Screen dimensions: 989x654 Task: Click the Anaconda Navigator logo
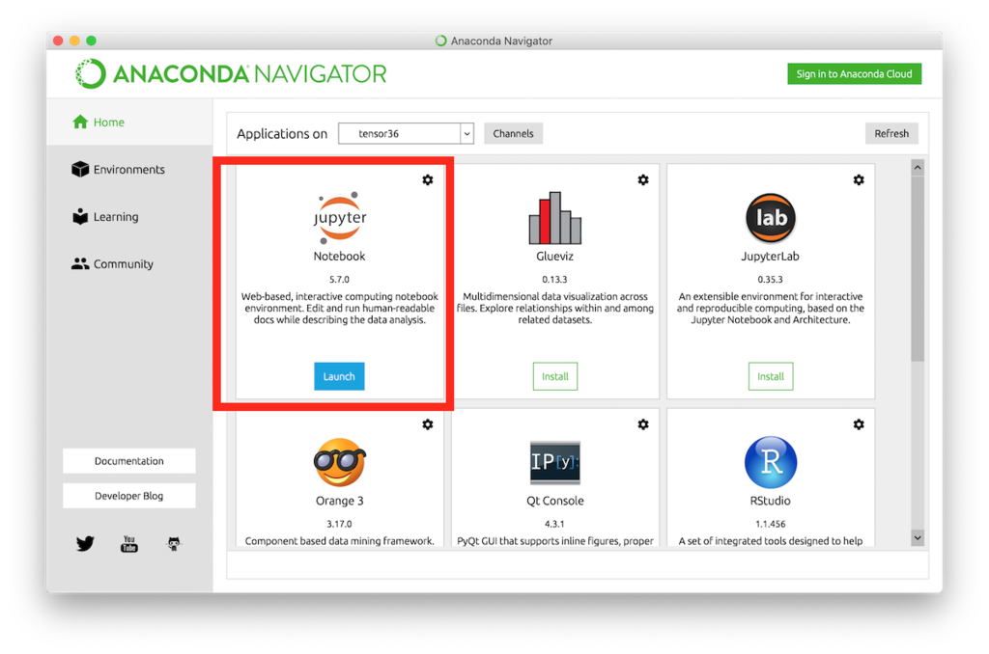point(231,73)
